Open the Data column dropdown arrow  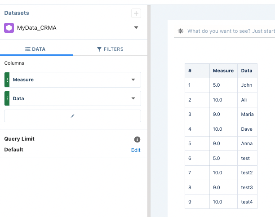[133, 98]
